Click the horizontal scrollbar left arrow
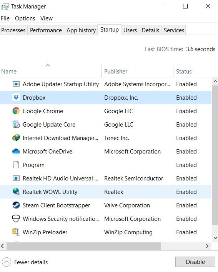Screen dimensions: 218x272 click(2, 246)
